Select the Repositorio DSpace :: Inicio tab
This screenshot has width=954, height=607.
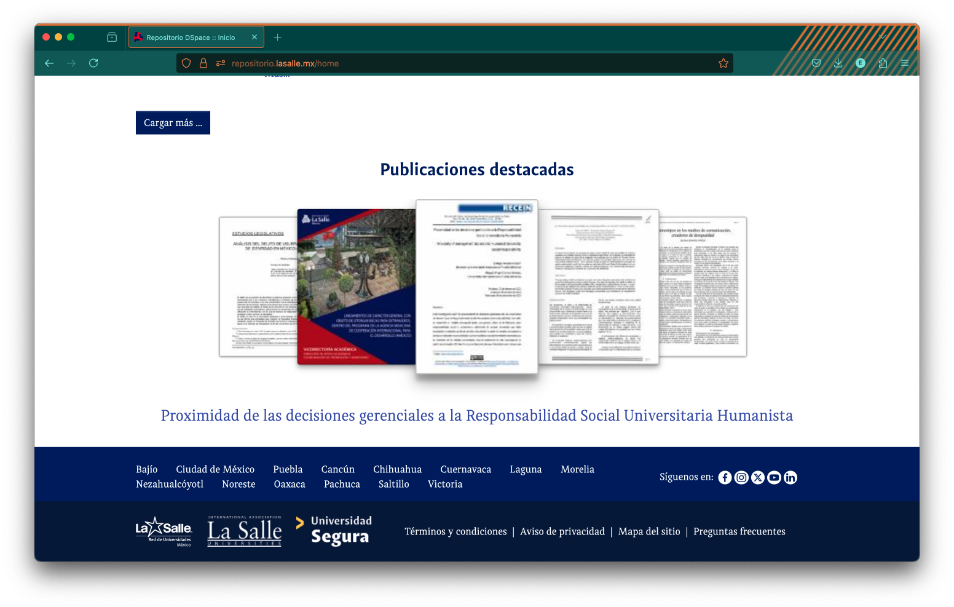[x=191, y=38]
